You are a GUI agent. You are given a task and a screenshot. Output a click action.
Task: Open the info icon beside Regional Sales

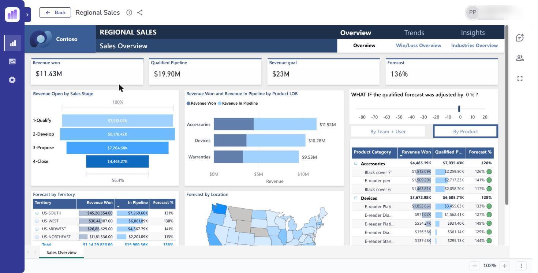click(x=129, y=12)
